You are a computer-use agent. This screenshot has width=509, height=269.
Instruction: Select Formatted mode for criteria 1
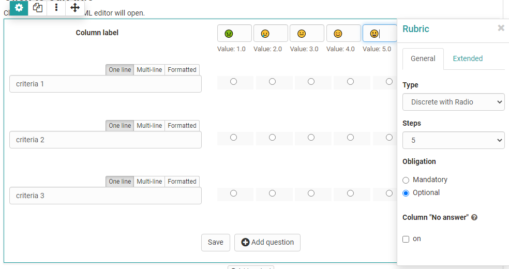(x=182, y=70)
